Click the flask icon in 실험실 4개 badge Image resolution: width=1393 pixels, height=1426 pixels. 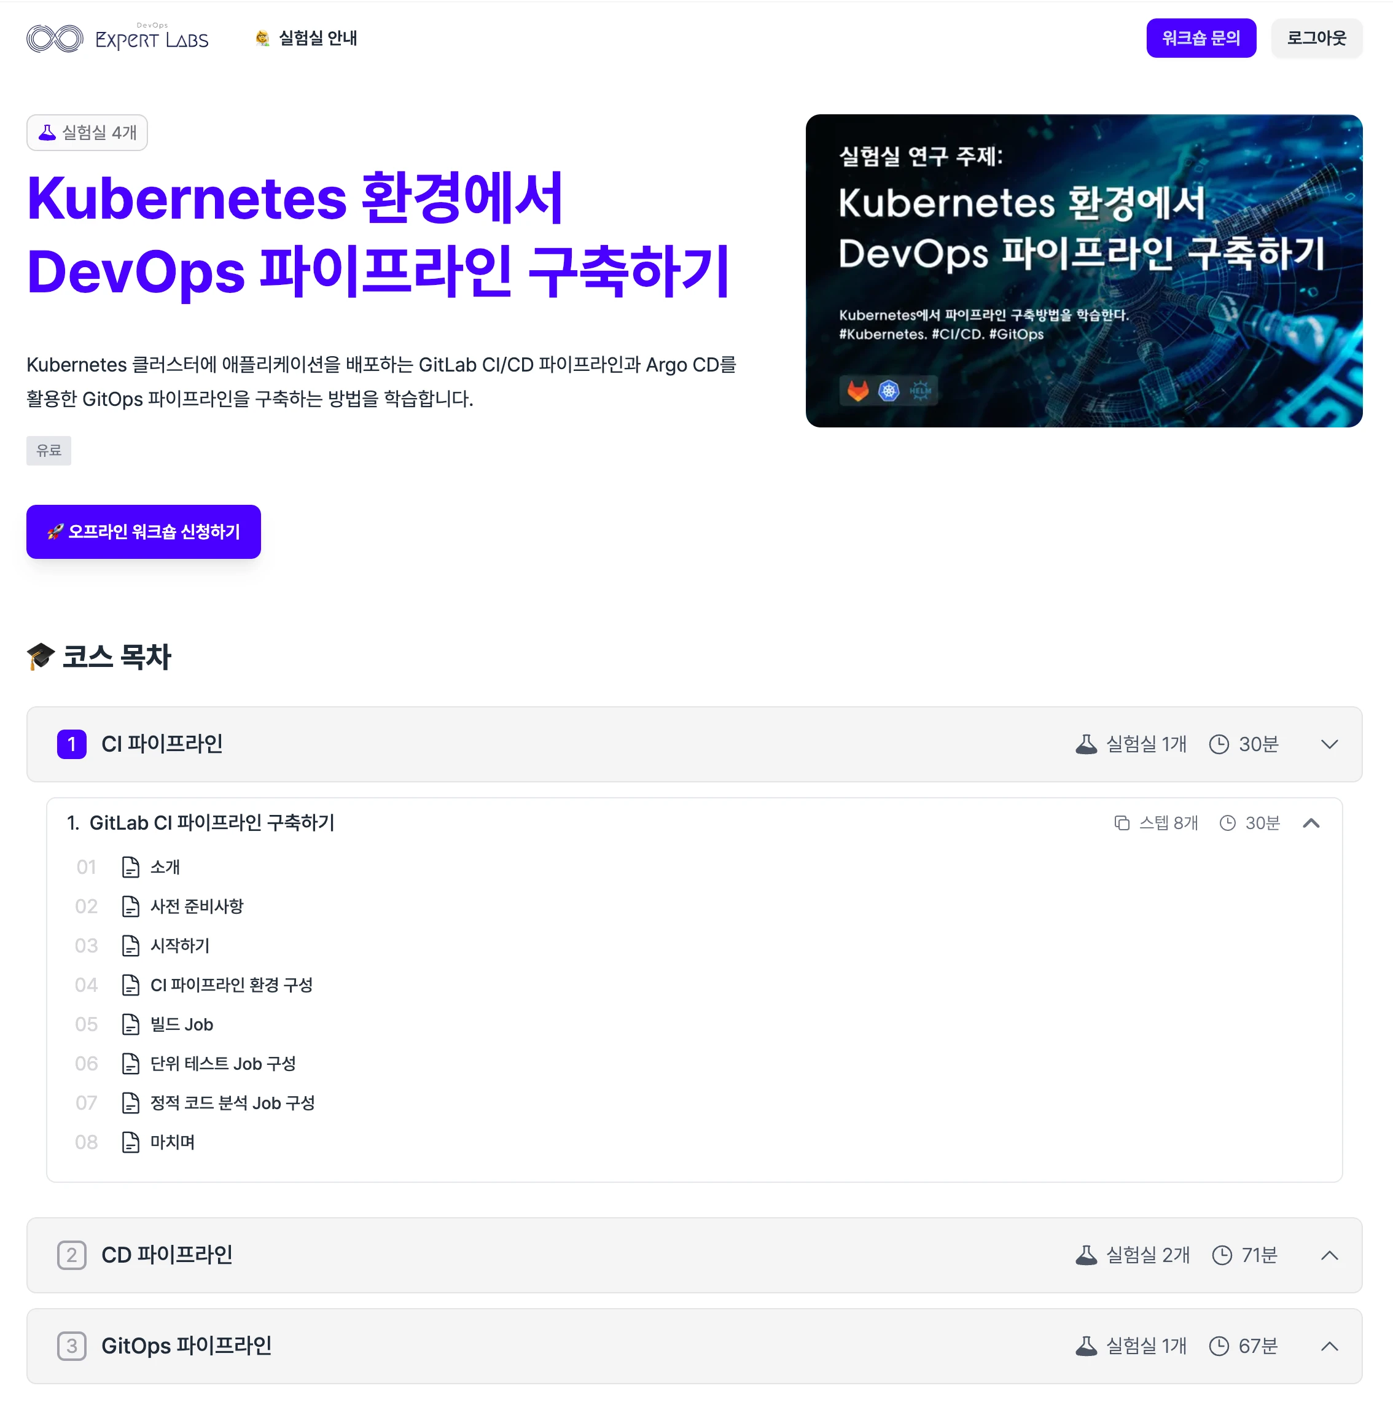click(x=47, y=133)
